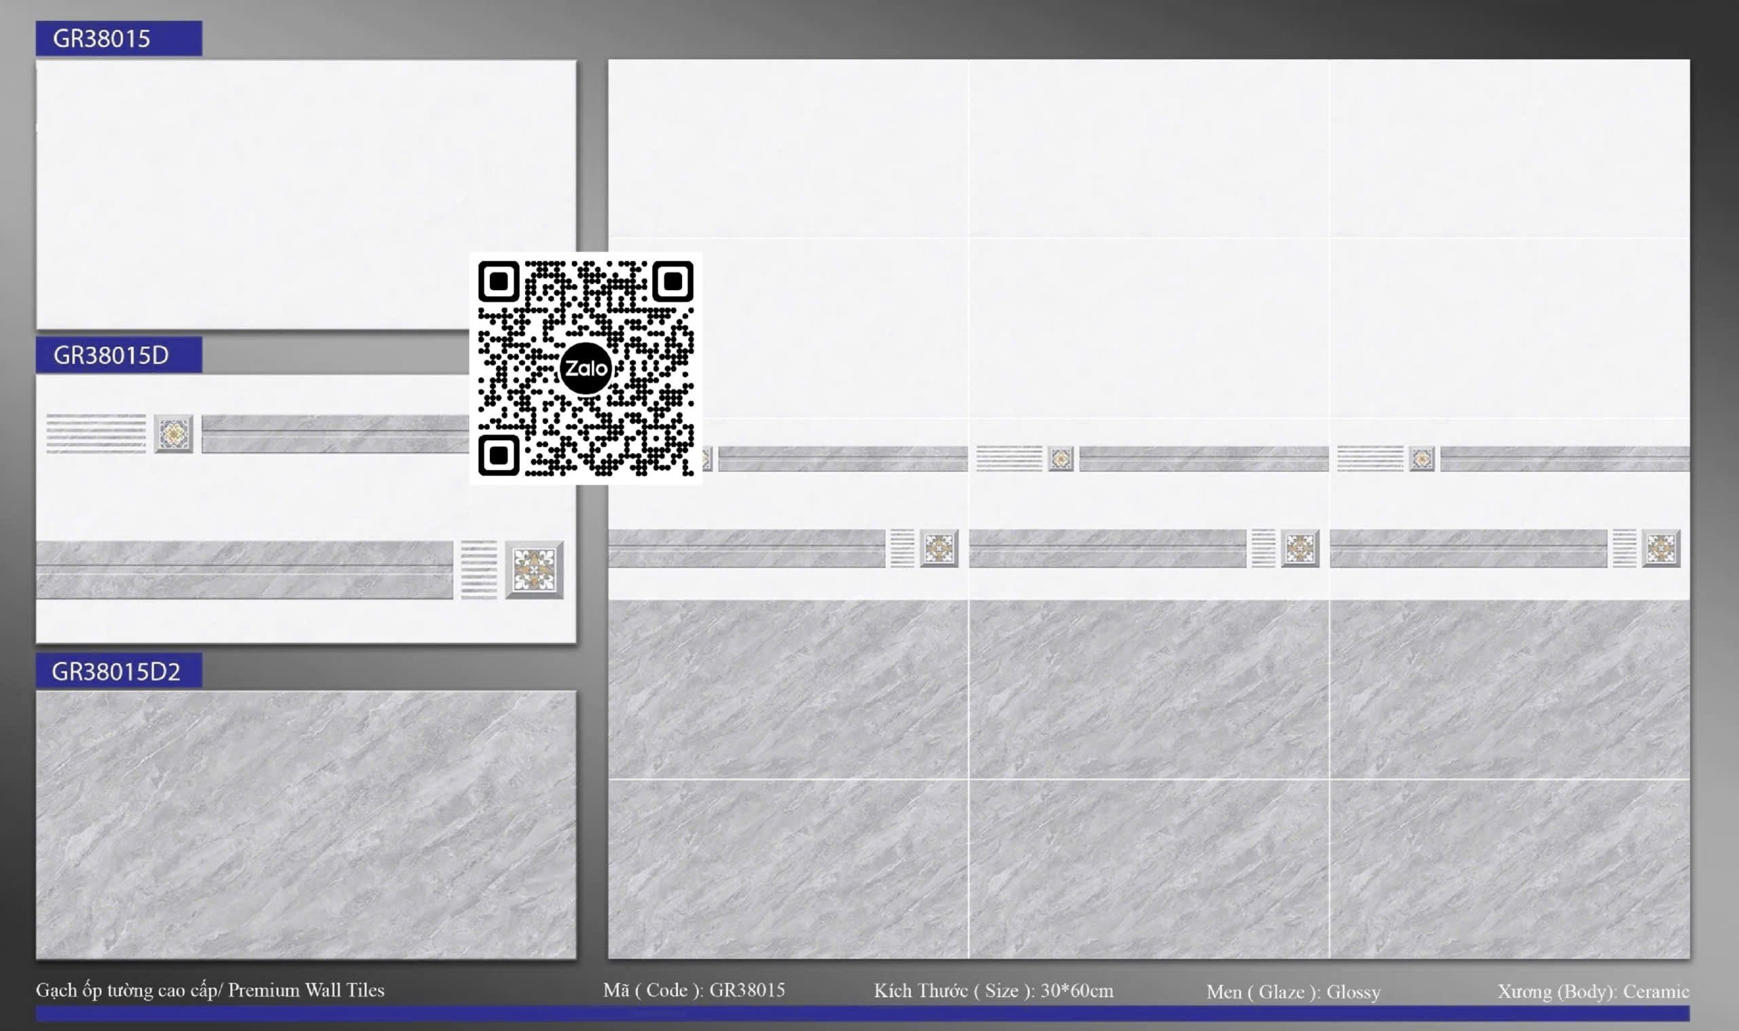The width and height of the screenshot is (1739, 1031).
Task: Click the striped line pattern beside the small ornament
Action: tap(96, 433)
